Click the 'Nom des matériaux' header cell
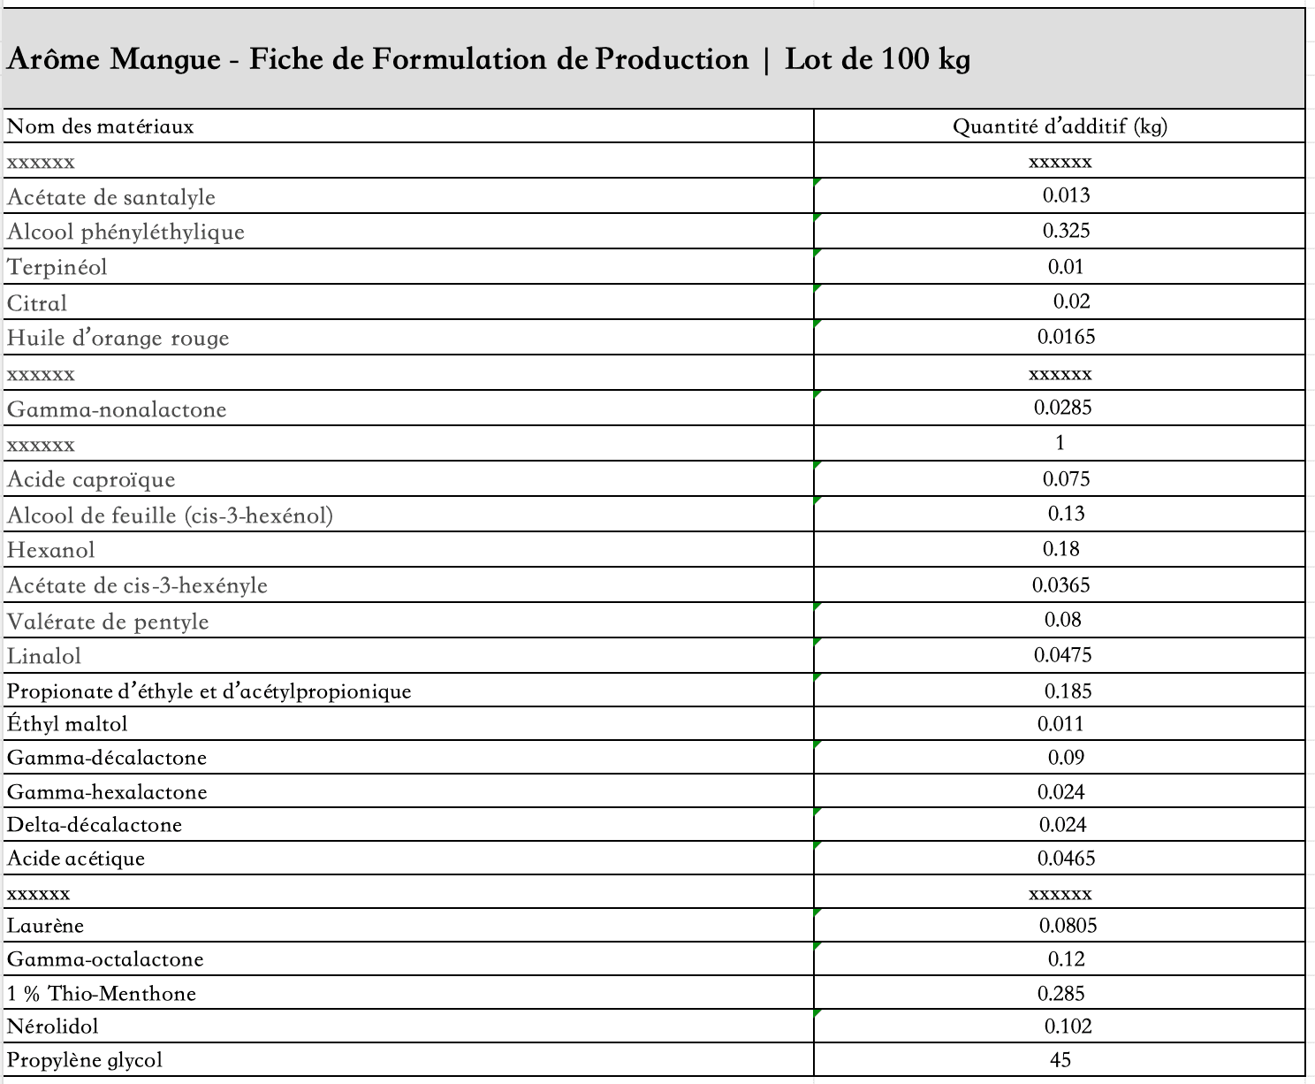The height and width of the screenshot is (1084, 1315). click(407, 126)
